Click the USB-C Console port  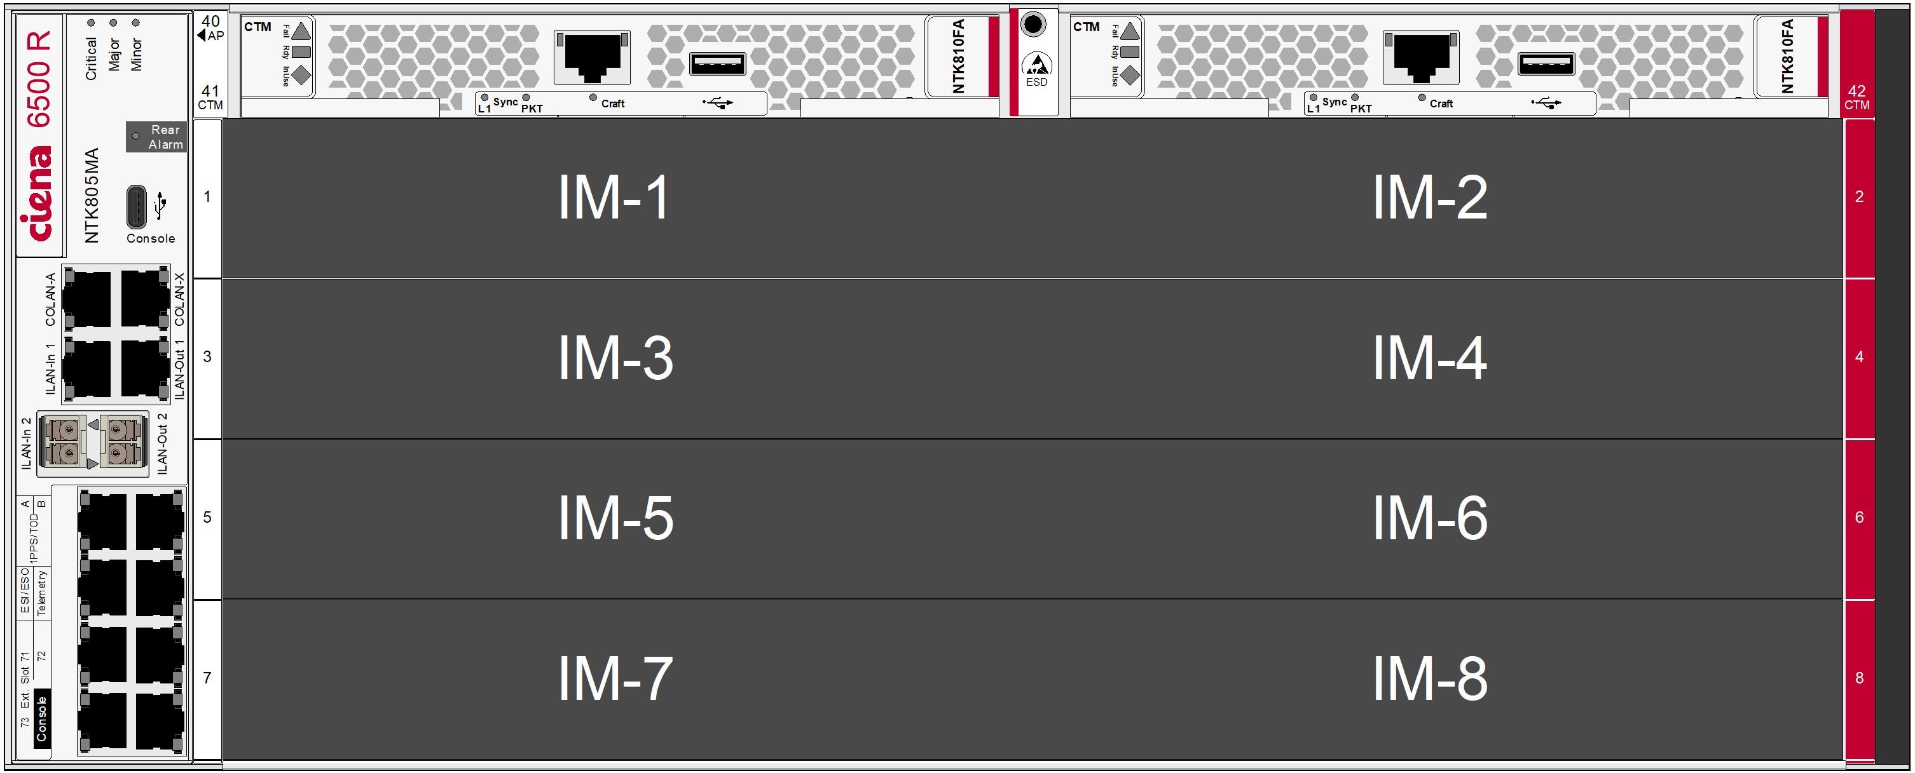[x=137, y=206]
